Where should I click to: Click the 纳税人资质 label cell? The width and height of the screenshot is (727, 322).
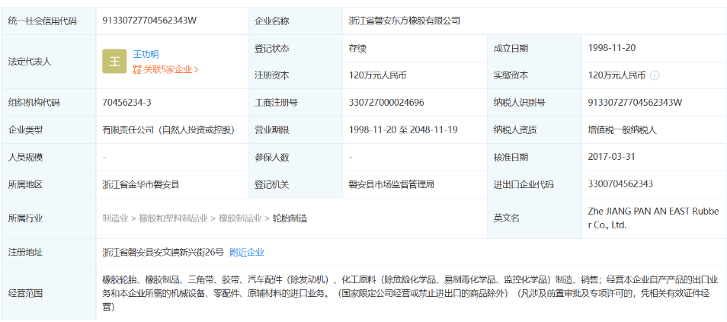(x=534, y=130)
